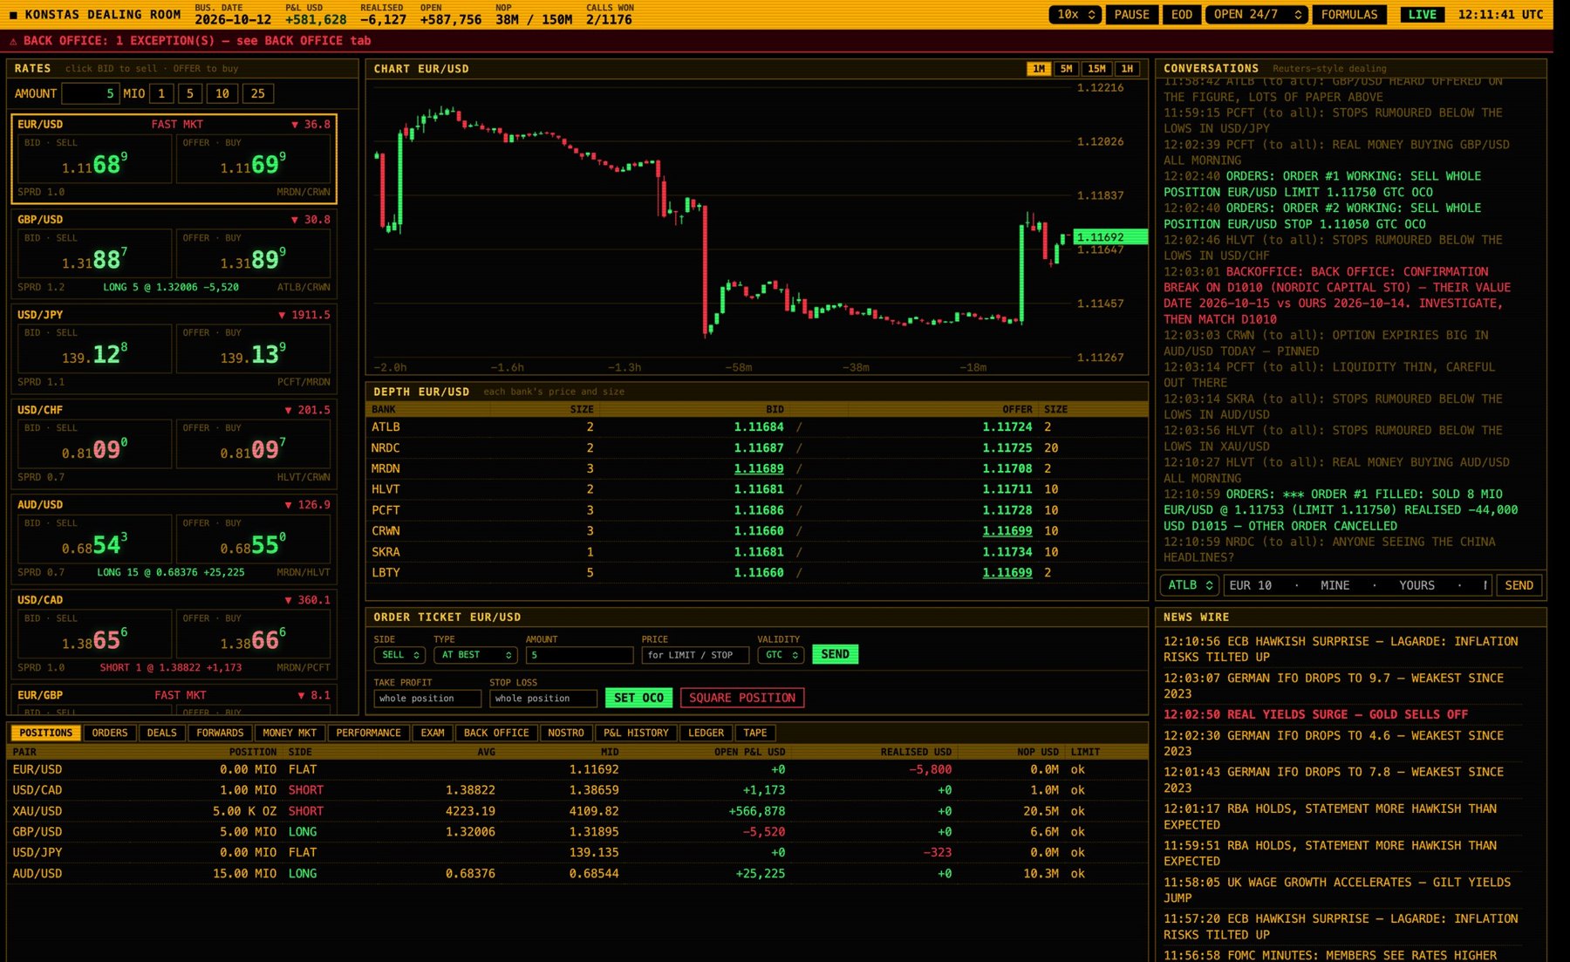Set amount preset to 1 MIO
The width and height of the screenshot is (1570, 962).
coord(161,93)
